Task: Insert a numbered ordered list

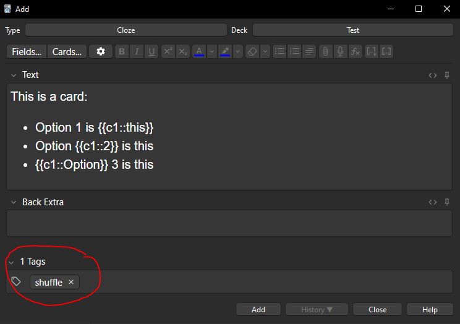Action: pos(294,52)
